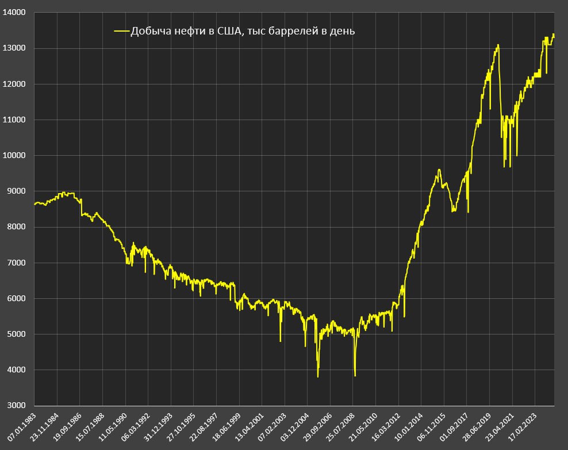
Task: Select the 27.10.1995 date label
Action: tap(181, 427)
